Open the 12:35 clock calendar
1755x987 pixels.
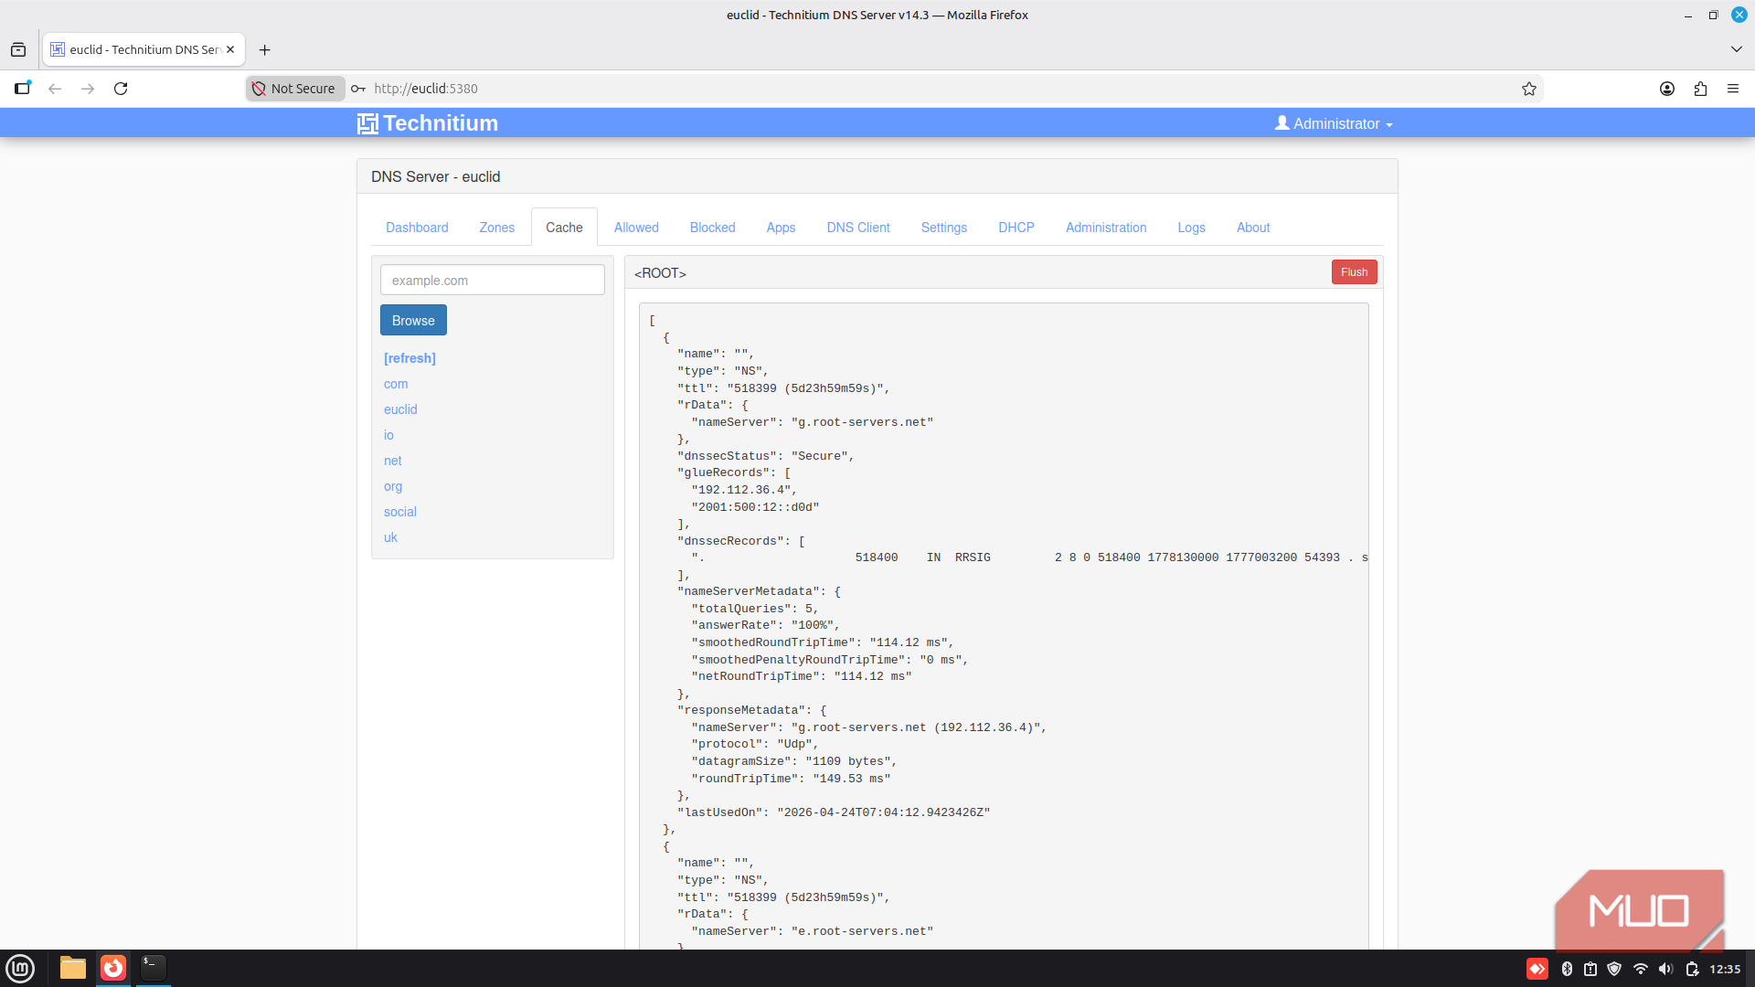point(1725,969)
